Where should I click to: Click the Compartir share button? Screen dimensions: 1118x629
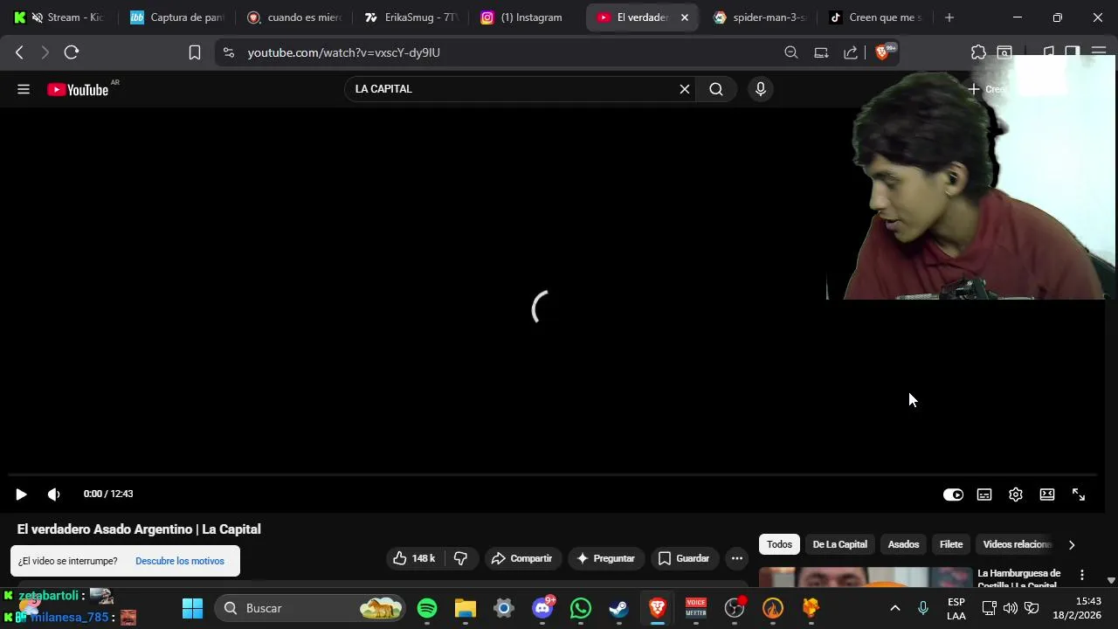click(521, 558)
